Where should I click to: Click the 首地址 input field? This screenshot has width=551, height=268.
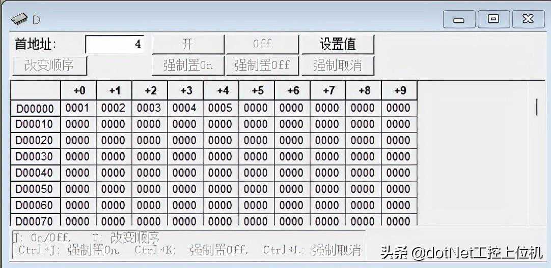pos(115,44)
